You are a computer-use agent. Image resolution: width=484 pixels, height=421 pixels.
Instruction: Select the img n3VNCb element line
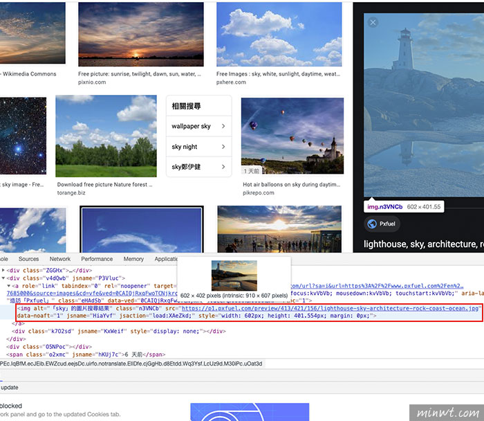coord(249,312)
